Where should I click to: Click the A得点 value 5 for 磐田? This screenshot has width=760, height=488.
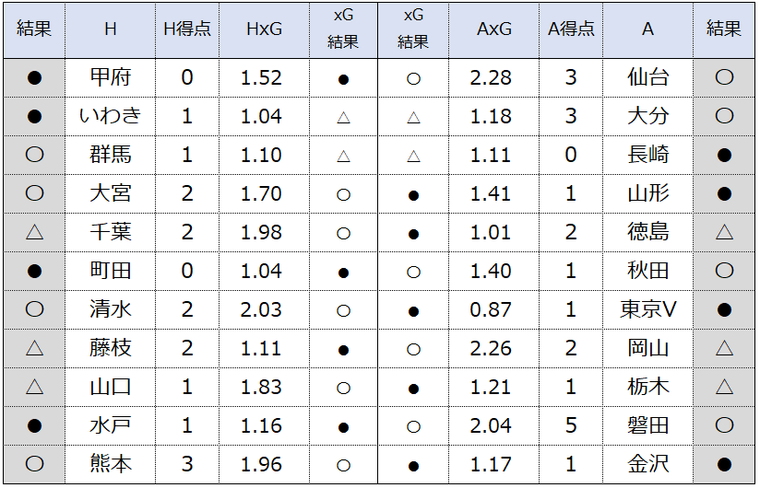coord(571,426)
